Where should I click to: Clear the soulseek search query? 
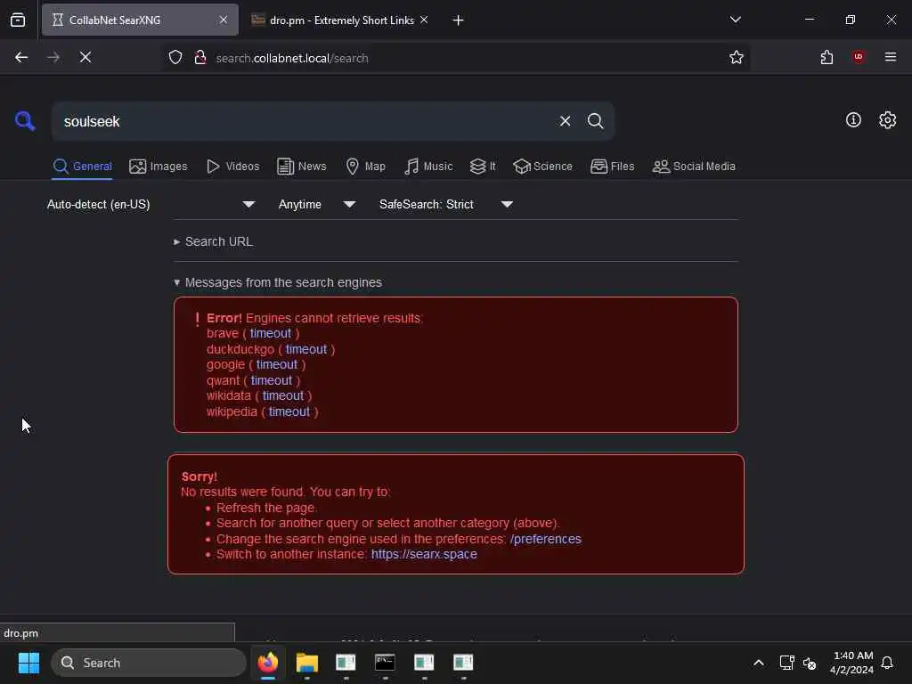pyautogui.click(x=565, y=121)
